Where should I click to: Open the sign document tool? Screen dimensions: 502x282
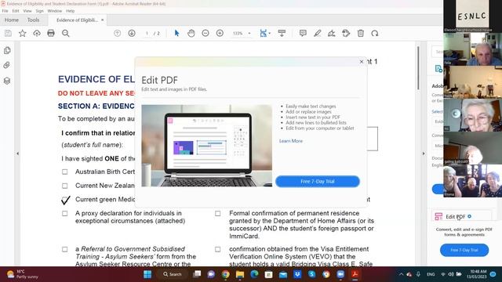[331, 33]
